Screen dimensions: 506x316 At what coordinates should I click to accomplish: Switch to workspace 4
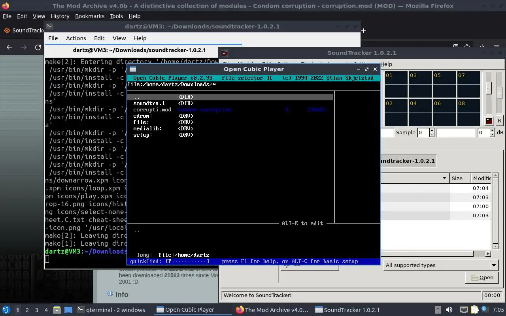pyautogui.click(x=46, y=310)
